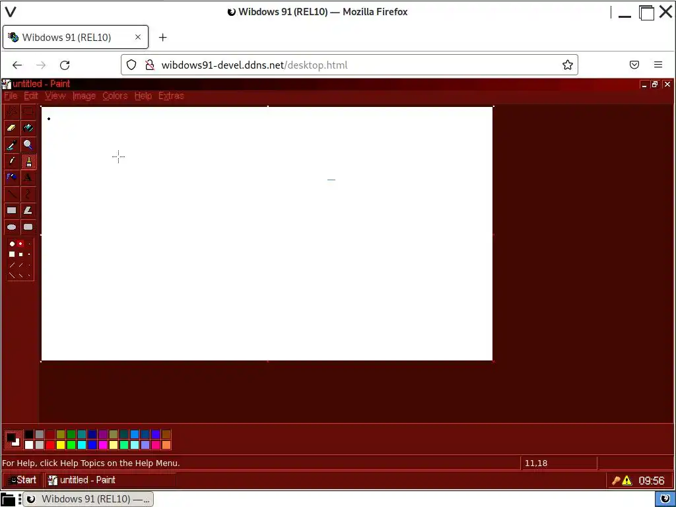Pick the magenta color swatch

103,445
